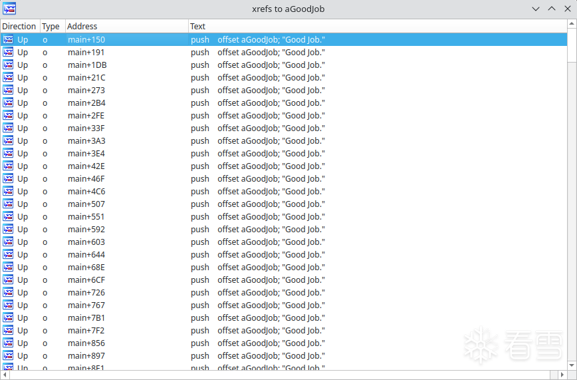
Task: Select address main+33F
Action: point(86,128)
